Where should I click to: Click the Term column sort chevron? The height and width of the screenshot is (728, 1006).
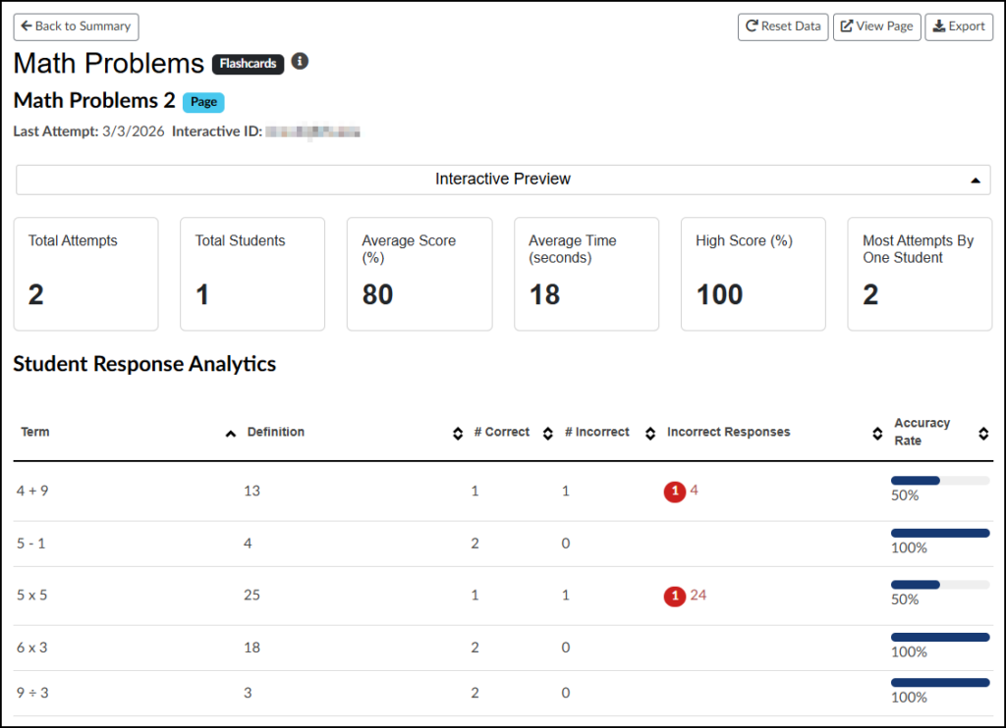pyautogui.click(x=230, y=433)
